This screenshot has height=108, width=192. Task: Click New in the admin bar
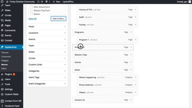click(58, 2)
